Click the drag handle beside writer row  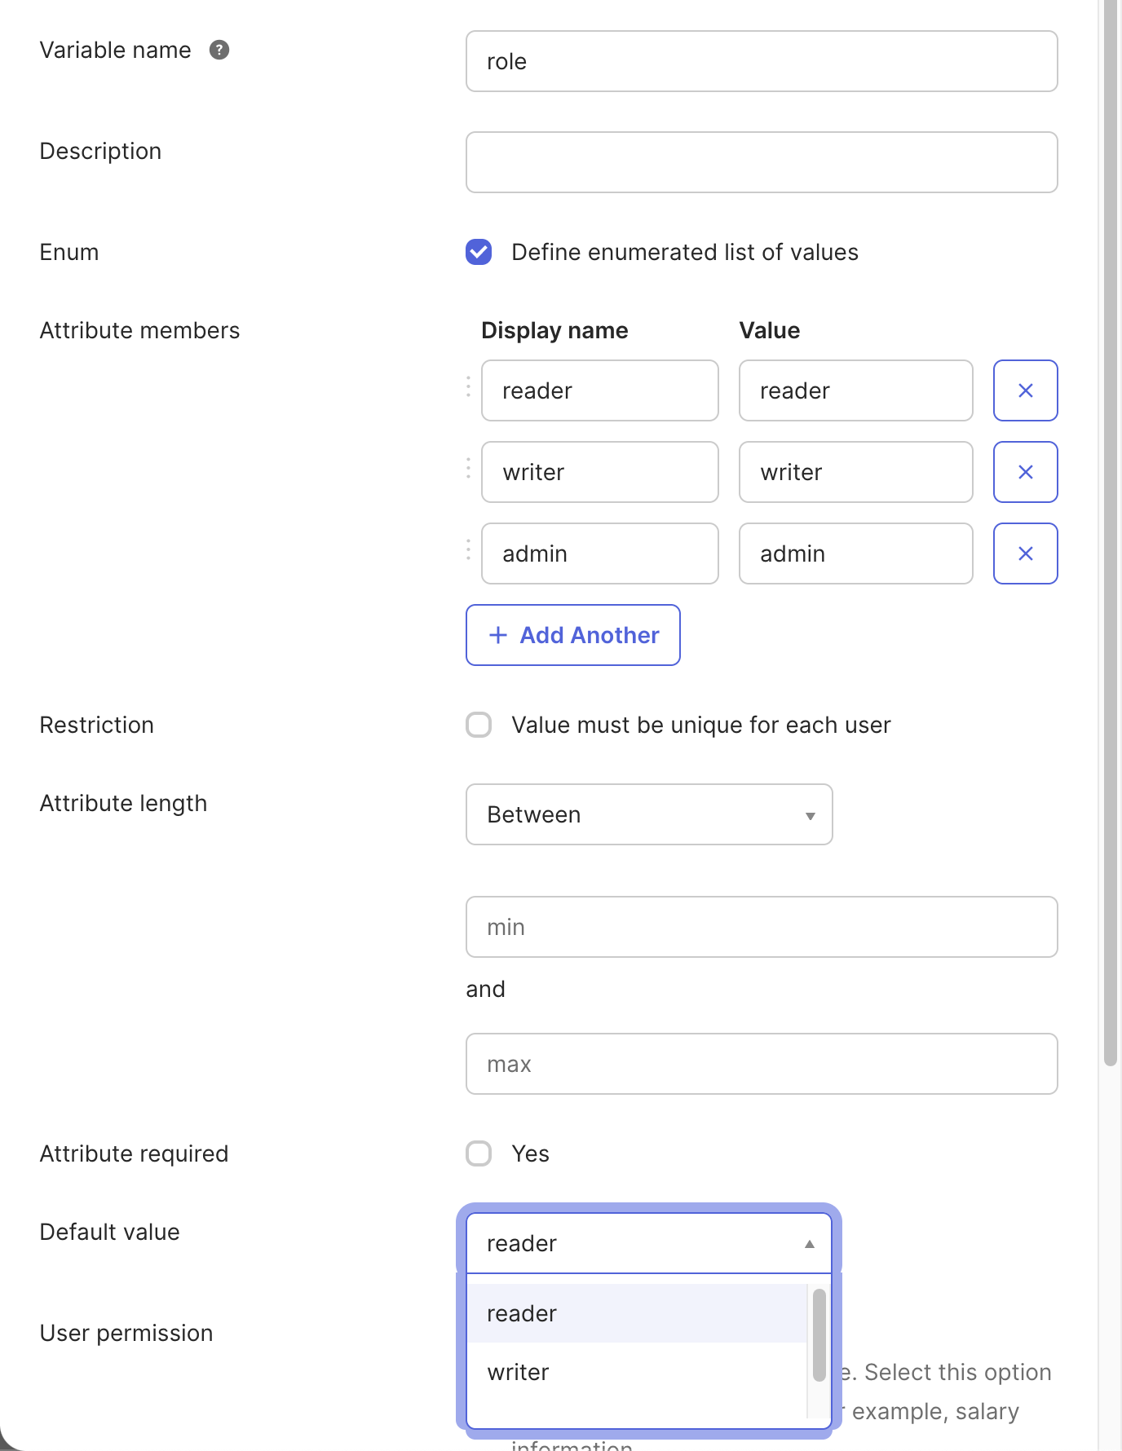(x=468, y=469)
